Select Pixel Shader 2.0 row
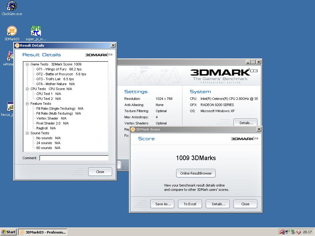The height and width of the screenshot is (236, 315). [x=52, y=123]
